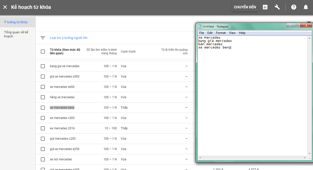The image size is (313, 170).
Task: Click keyword text 'giá mercedes c200'
Action: [63, 139]
